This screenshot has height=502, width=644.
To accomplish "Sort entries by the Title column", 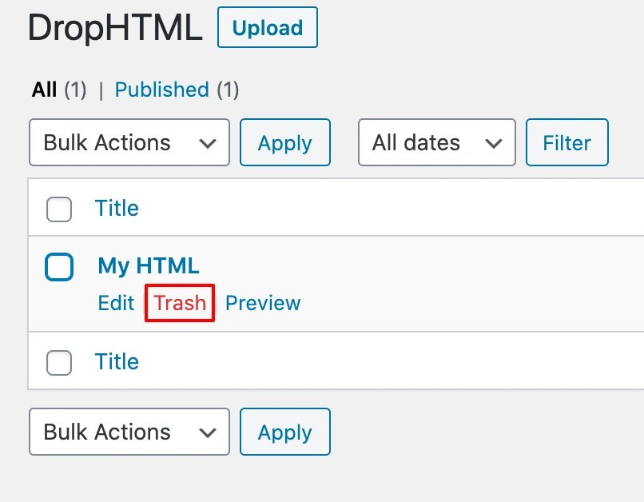I will [117, 208].
